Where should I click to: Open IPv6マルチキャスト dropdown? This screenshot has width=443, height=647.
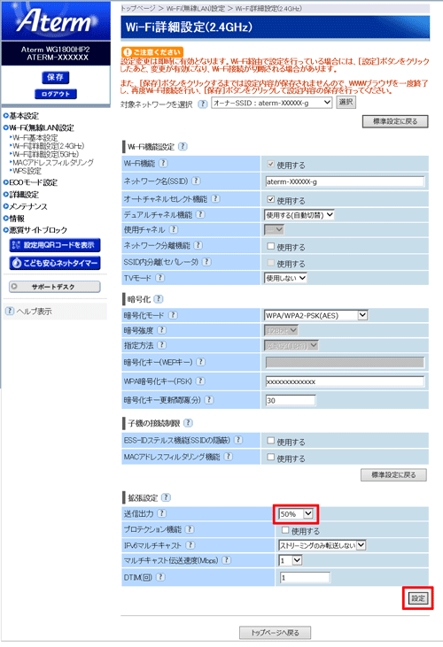point(322,545)
